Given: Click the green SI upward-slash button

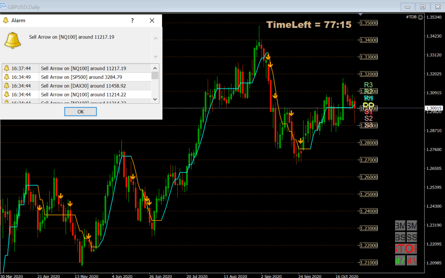Looking at the screenshot, I should pos(400,261).
